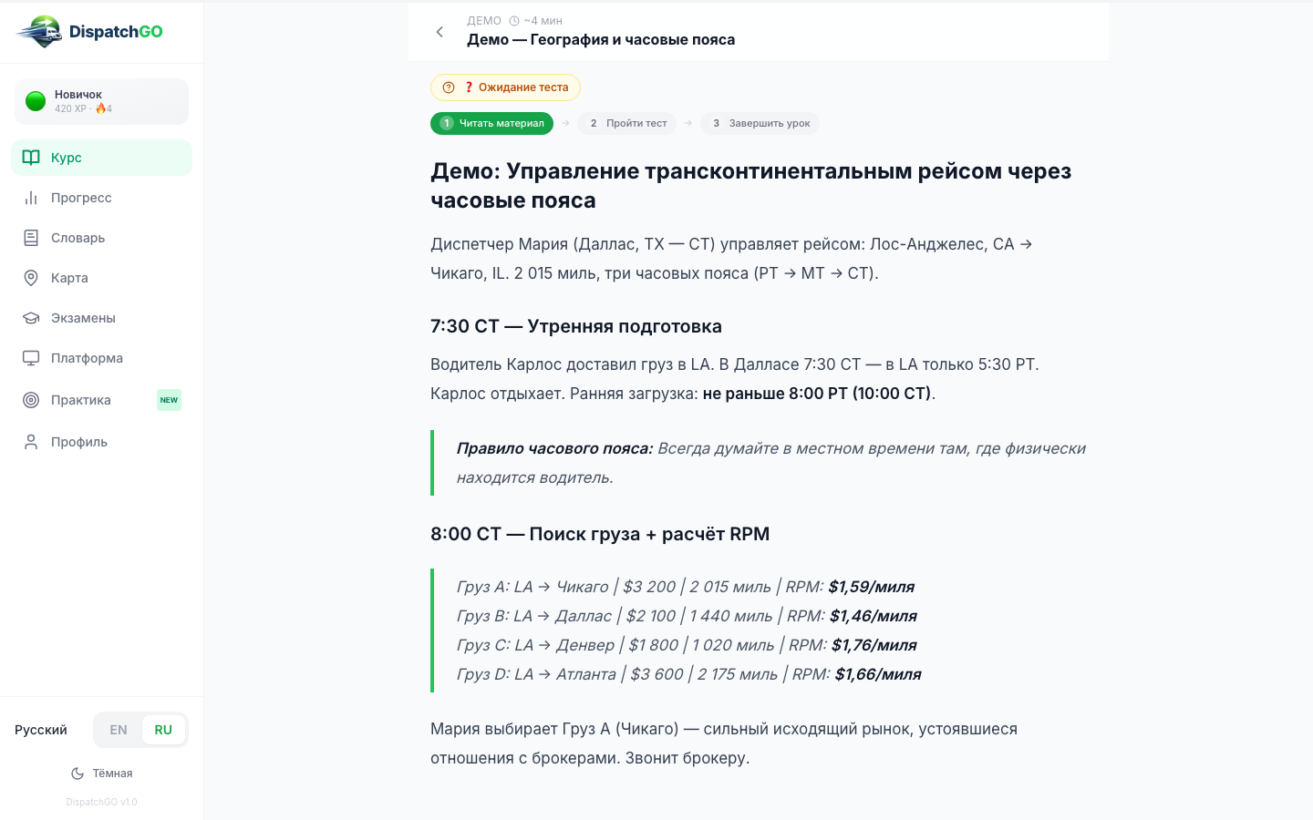This screenshot has width=1313, height=820.
Task: Click the Груз B: LA → Даллас row
Action: click(x=687, y=616)
